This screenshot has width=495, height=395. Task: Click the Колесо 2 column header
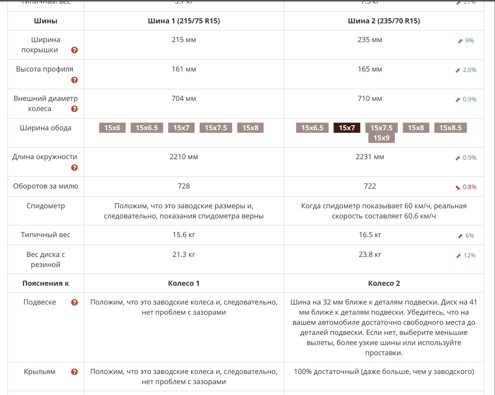[384, 283]
